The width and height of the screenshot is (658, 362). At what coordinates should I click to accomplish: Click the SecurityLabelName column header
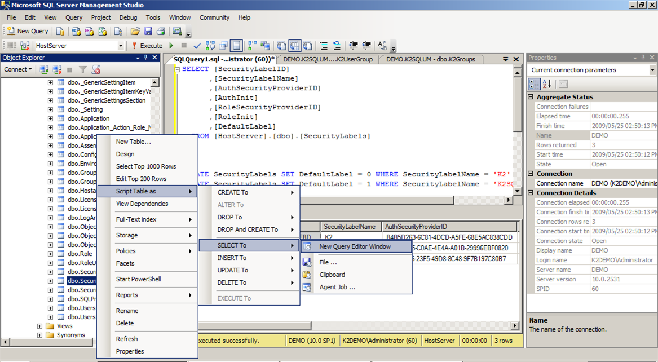pos(350,227)
